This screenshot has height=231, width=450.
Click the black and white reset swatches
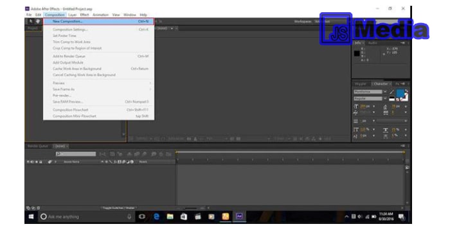(392, 99)
